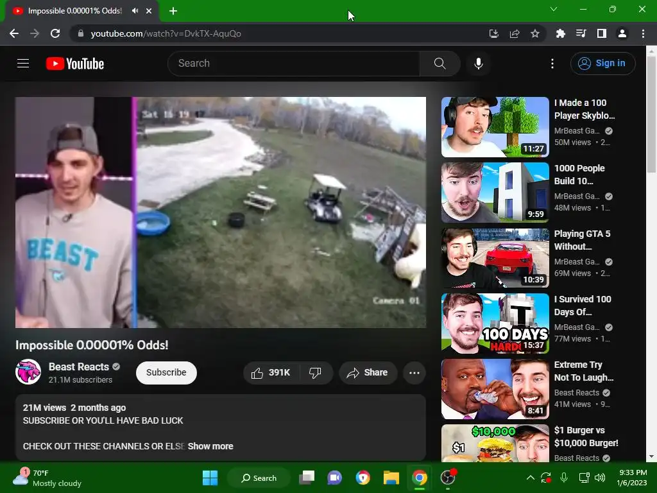The image size is (657, 493).
Task: Share the video
Action: 368,373
